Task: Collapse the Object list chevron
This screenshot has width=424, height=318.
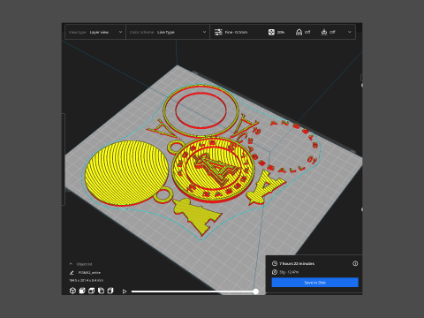Action: (71, 264)
